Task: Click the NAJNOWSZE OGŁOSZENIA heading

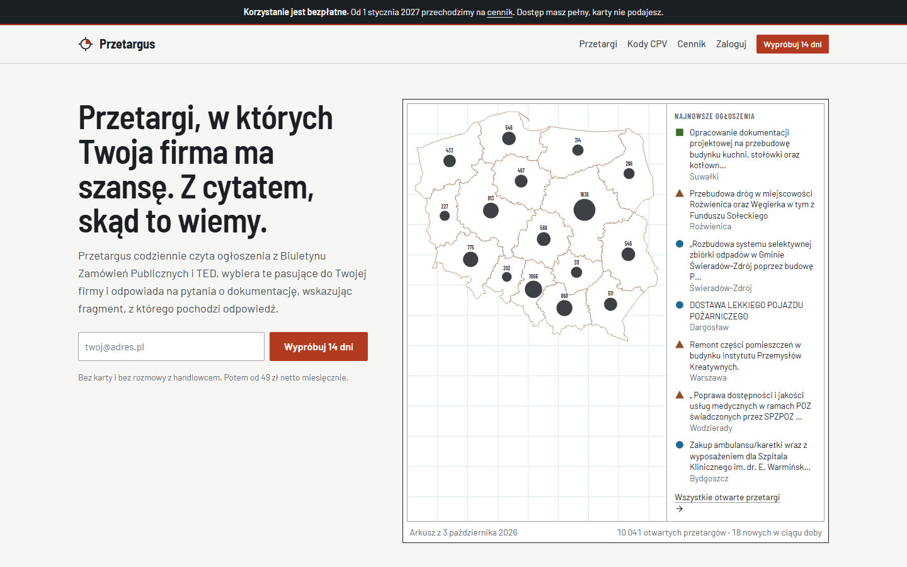Action: [x=714, y=117]
